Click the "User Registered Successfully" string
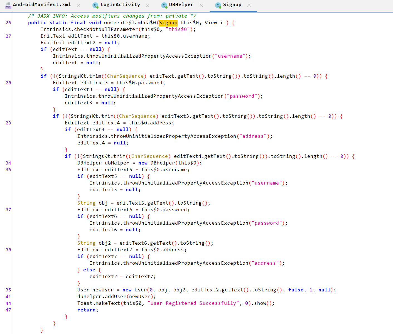393x334 pixels. (193, 303)
